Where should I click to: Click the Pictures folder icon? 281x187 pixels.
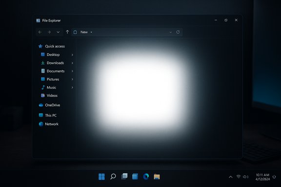43,79
